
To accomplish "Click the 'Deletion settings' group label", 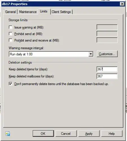I will [20, 62].
